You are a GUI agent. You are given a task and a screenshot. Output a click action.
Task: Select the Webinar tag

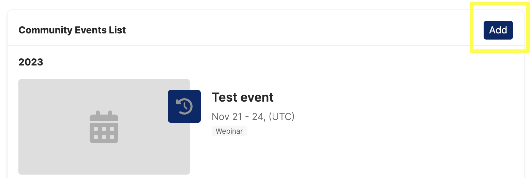229,131
